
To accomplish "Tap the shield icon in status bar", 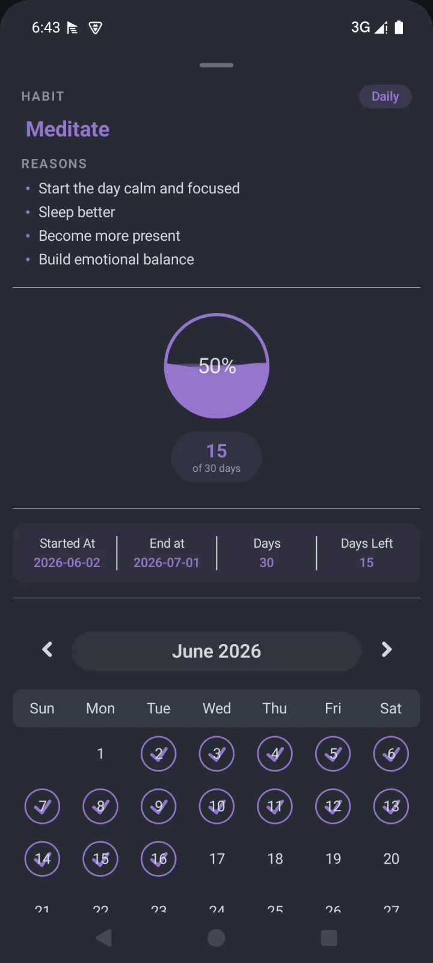I will coord(95,28).
